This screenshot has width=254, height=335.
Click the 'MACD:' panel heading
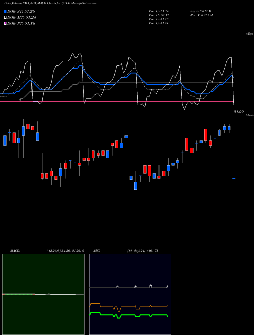[x=15, y=251]
